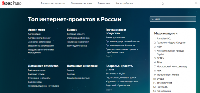Open Органы государственной власти link

pos(122,41)
